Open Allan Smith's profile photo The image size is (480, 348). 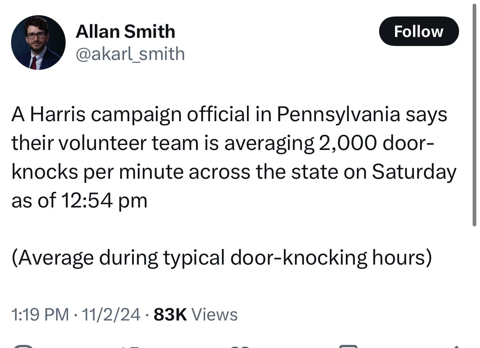click(38, 42)
